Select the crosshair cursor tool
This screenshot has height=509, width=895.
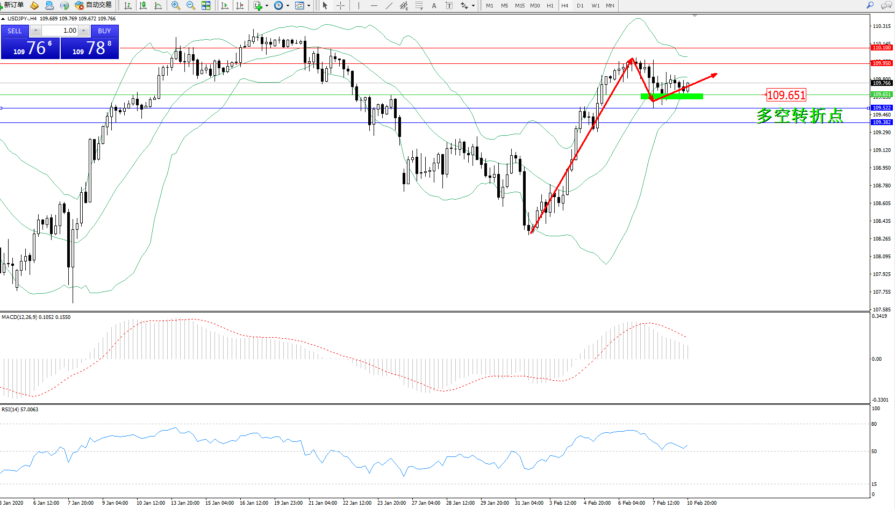click(340, 5)
